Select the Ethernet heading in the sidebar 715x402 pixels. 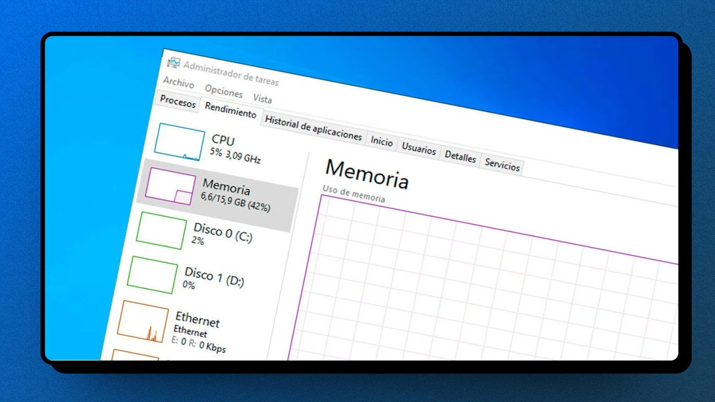pos(197,320)
